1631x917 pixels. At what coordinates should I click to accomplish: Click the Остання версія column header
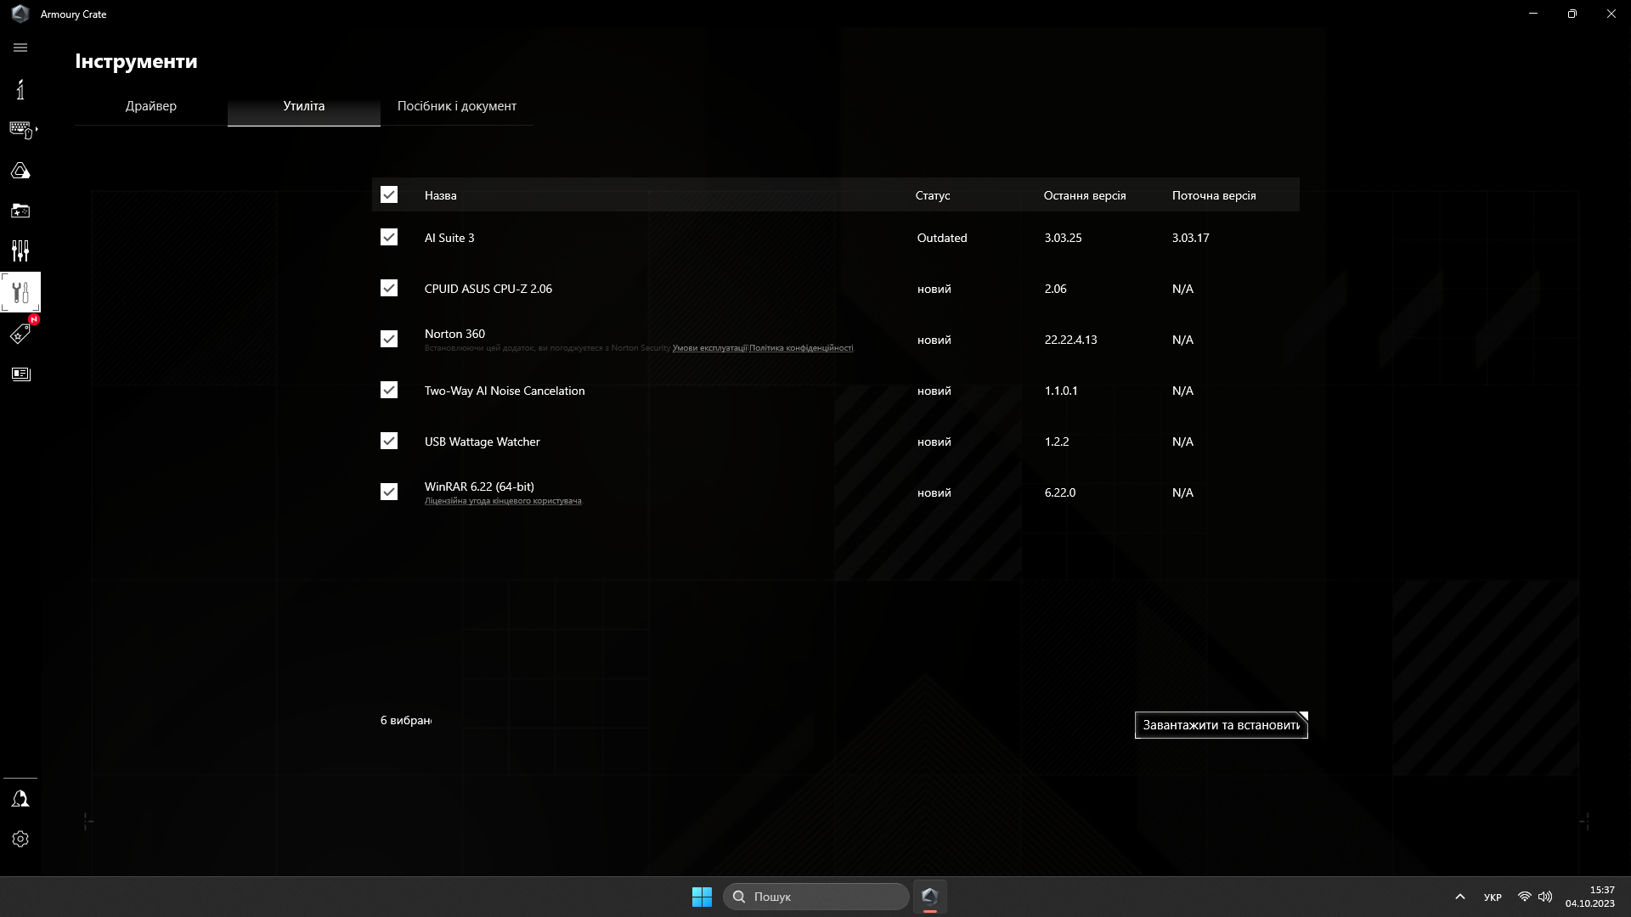[1085, 195]
